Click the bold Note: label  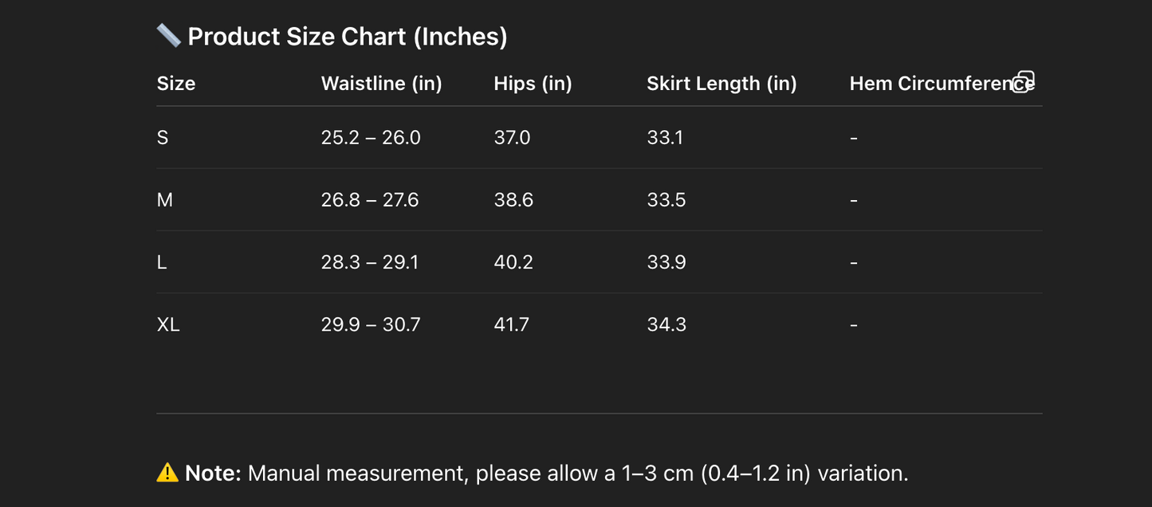tap(213, 474)
